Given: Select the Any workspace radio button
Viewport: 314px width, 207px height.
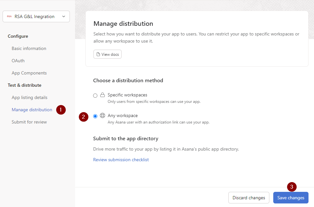Looking at the screenshot, I should point(95,116).
